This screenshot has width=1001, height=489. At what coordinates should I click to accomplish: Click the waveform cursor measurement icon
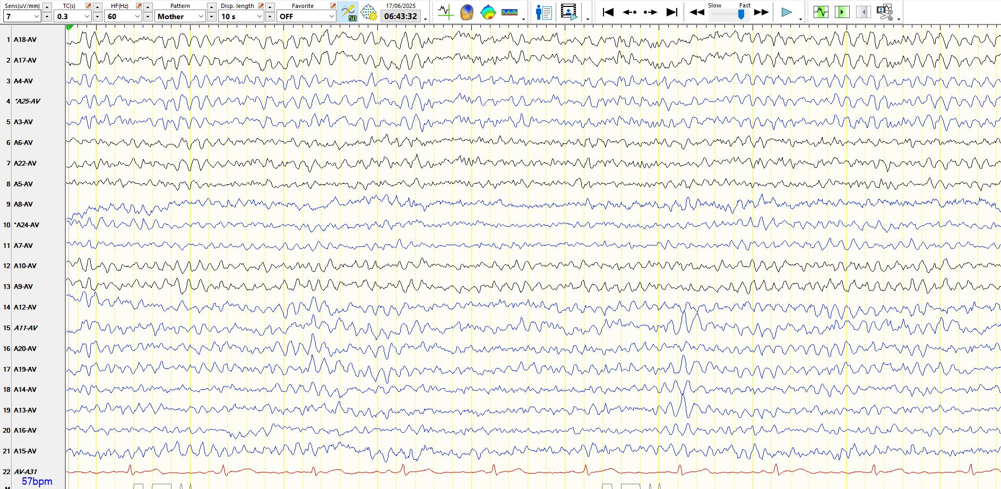coord(445,12)
